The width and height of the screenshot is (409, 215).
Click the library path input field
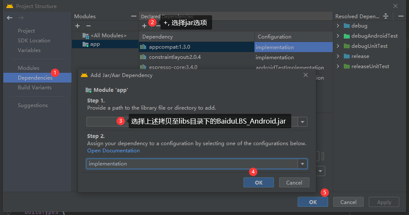tap(192, 122)
